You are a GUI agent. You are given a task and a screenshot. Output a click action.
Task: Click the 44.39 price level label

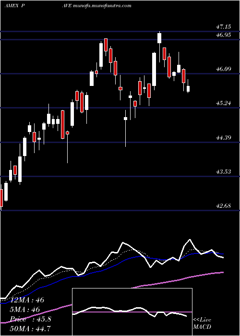(x=223, y=138)
